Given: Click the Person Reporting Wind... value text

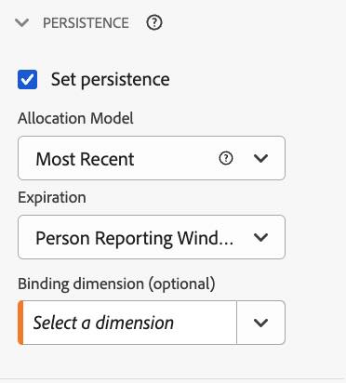Looking at the screenshot, I should coord(135,239).
